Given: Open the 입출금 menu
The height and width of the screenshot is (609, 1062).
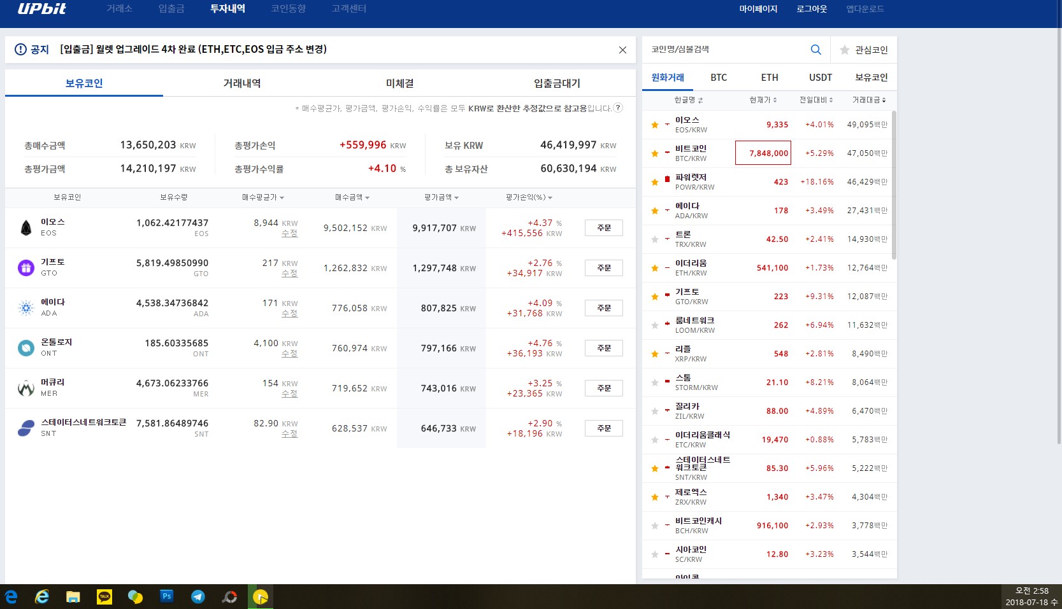Looking at the screenshot, I should point(171,9).
